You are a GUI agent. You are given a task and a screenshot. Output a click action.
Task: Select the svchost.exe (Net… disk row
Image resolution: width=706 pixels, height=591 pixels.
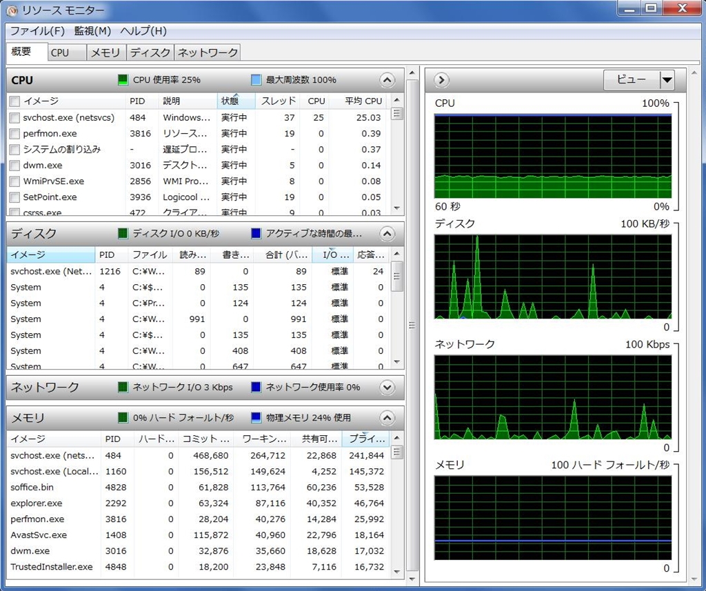click(198, 271)
